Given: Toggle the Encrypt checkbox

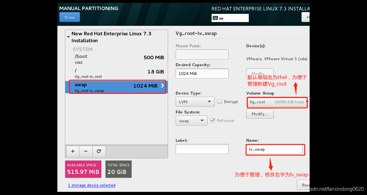Looking at the screenshot, I should point(219,101).
